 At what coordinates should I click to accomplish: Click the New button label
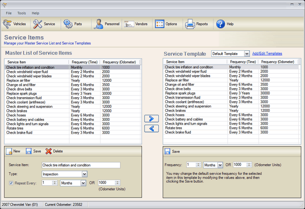[x=17, y=151]
